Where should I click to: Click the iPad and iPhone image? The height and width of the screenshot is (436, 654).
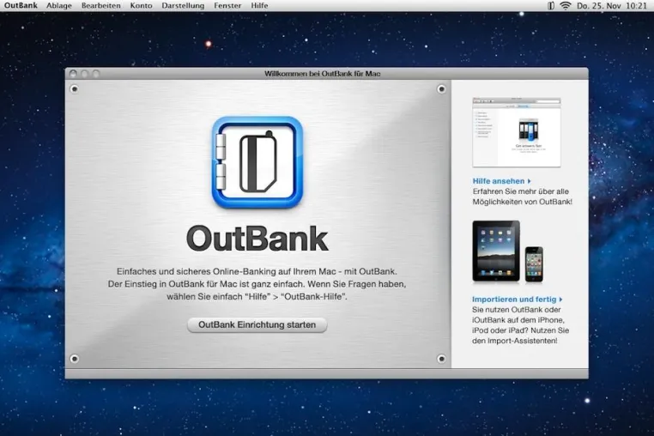[x=507, y=251]
